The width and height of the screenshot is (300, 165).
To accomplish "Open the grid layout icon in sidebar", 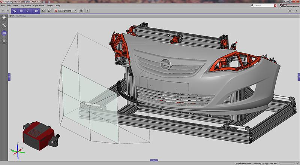I will click(x=4, y=41).
